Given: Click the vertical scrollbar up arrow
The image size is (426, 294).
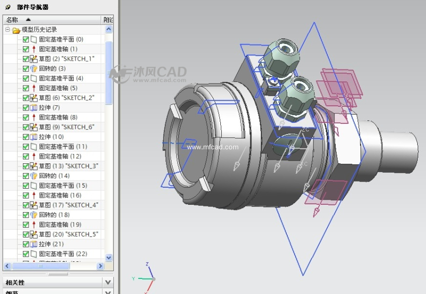Looking at the screenshot, I should pyautogui.click(x=109, y=29).
